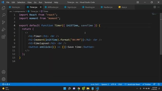Click the components breadcrumb segment
This screenshot has height=91, width=162.
pyautogui.click(x=20, y=11)
